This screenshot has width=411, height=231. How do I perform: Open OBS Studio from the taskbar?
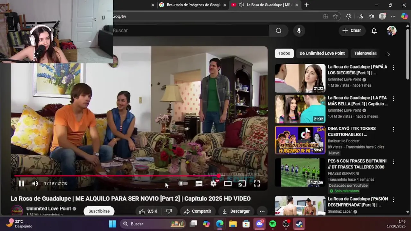[x=286, y=224]
